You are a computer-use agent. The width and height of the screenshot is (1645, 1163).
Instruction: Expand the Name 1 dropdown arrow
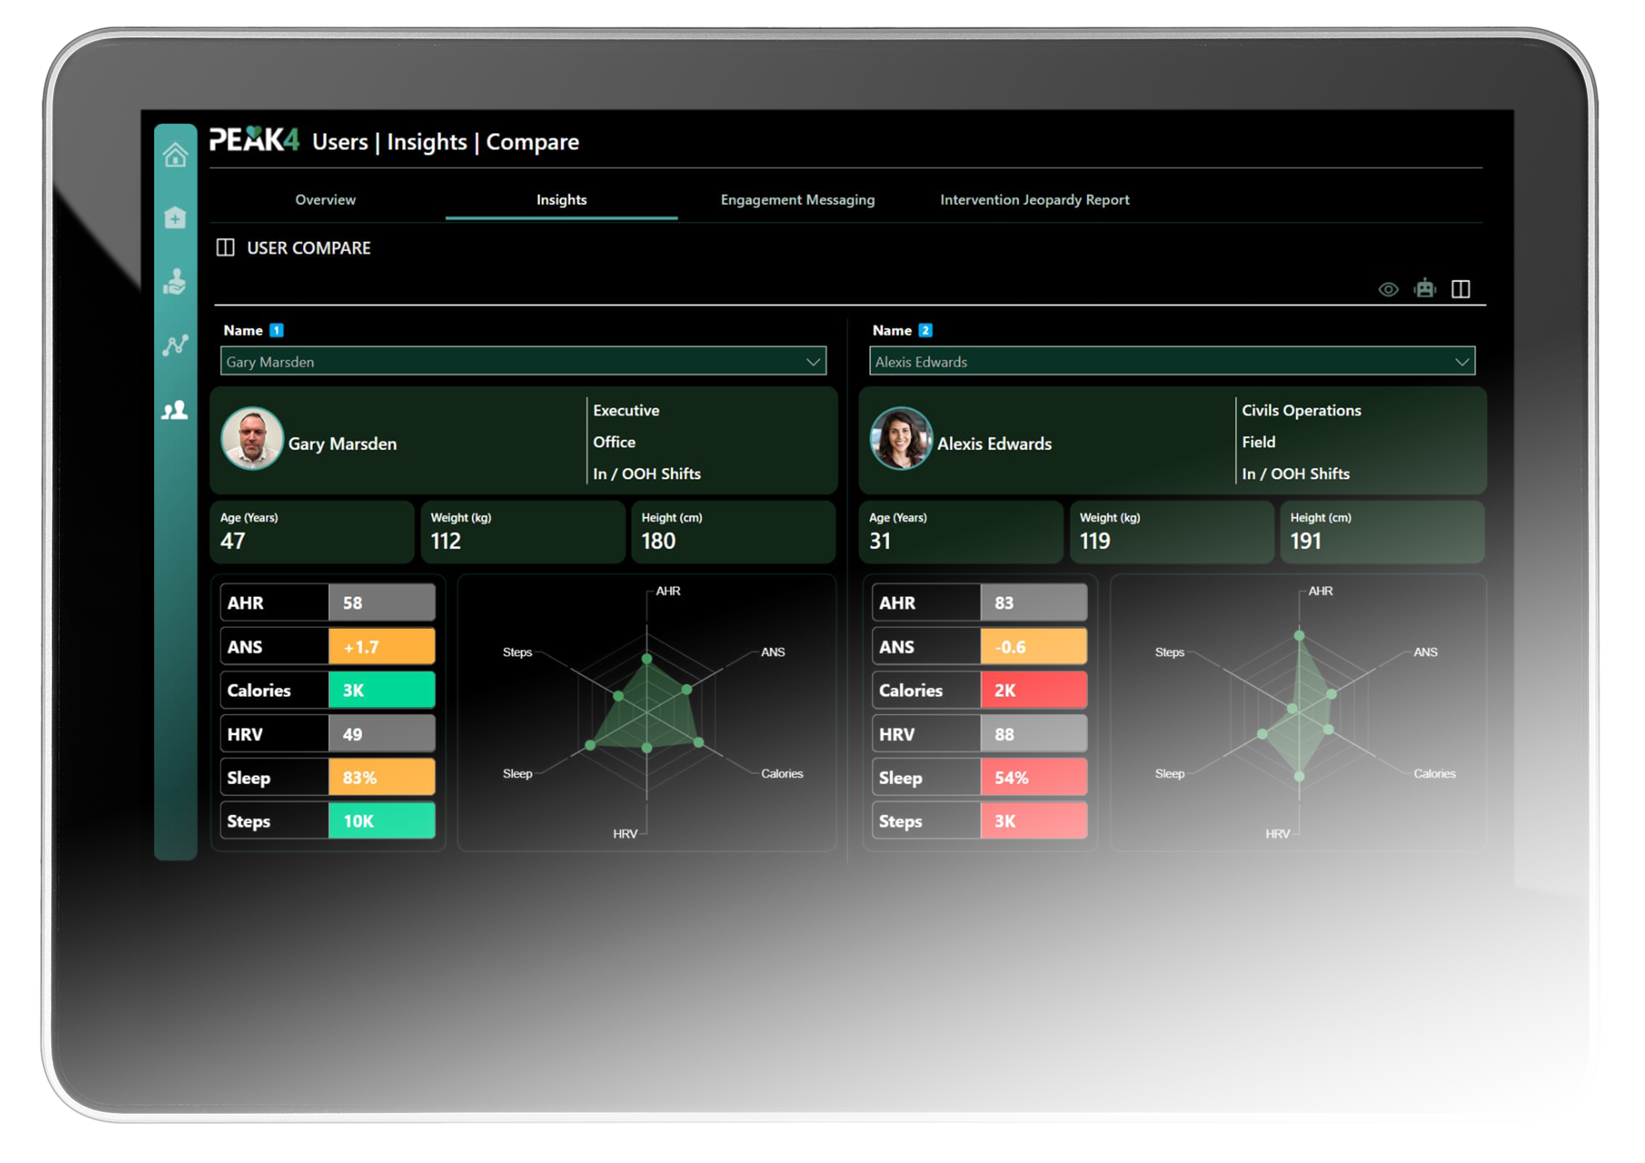pyautogui.click(x=813, y=362)
